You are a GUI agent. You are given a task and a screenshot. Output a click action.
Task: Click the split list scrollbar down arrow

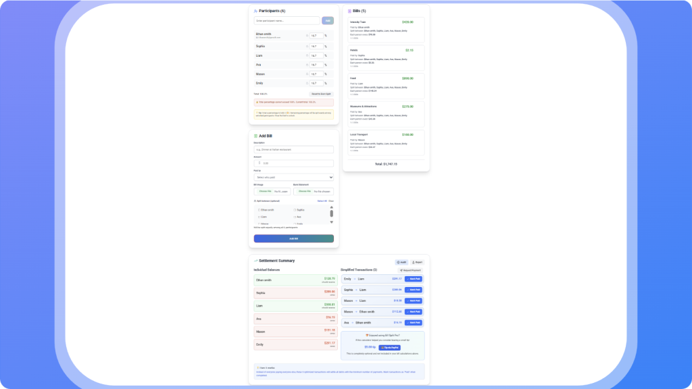(331, 222)
